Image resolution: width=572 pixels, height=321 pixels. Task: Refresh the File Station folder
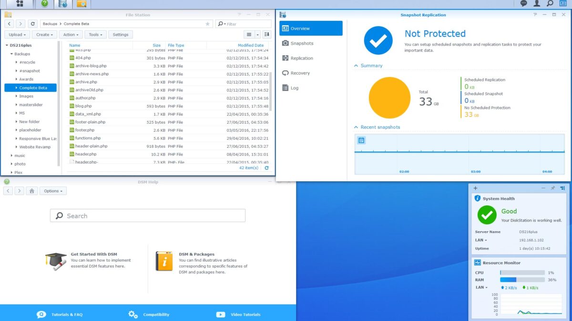32,23
